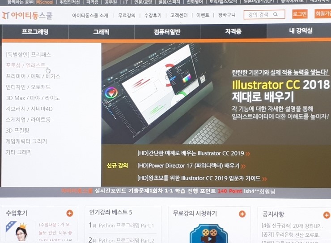The width and height of the screenshot is (331, 243).
Task: Click arrows after Power Director 17
Action: click(x=243, y=166)
